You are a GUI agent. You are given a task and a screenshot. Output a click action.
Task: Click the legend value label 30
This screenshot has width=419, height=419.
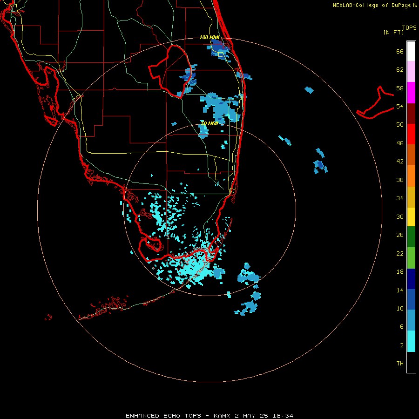(400, 216)
